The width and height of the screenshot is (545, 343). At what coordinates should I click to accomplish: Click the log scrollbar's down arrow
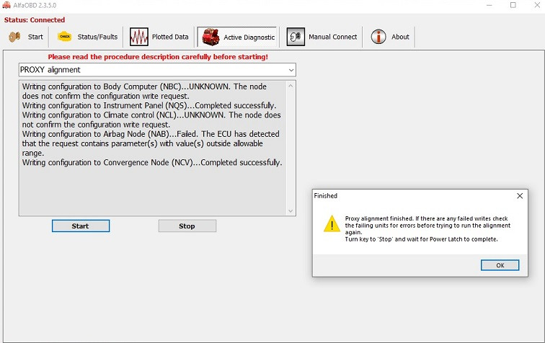click(291, 210)
